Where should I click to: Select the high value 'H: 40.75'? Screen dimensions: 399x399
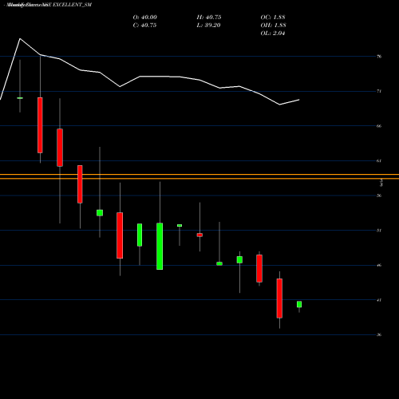coord(209,18)
